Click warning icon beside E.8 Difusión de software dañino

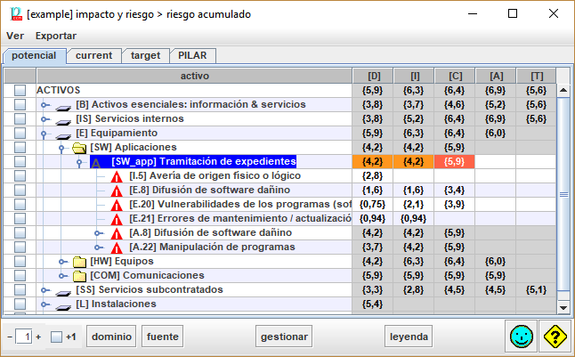pyautogui.click(x=117, y=191)
